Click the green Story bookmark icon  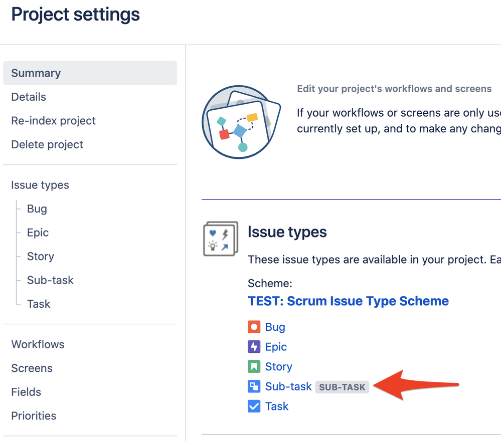pos(254,367)
